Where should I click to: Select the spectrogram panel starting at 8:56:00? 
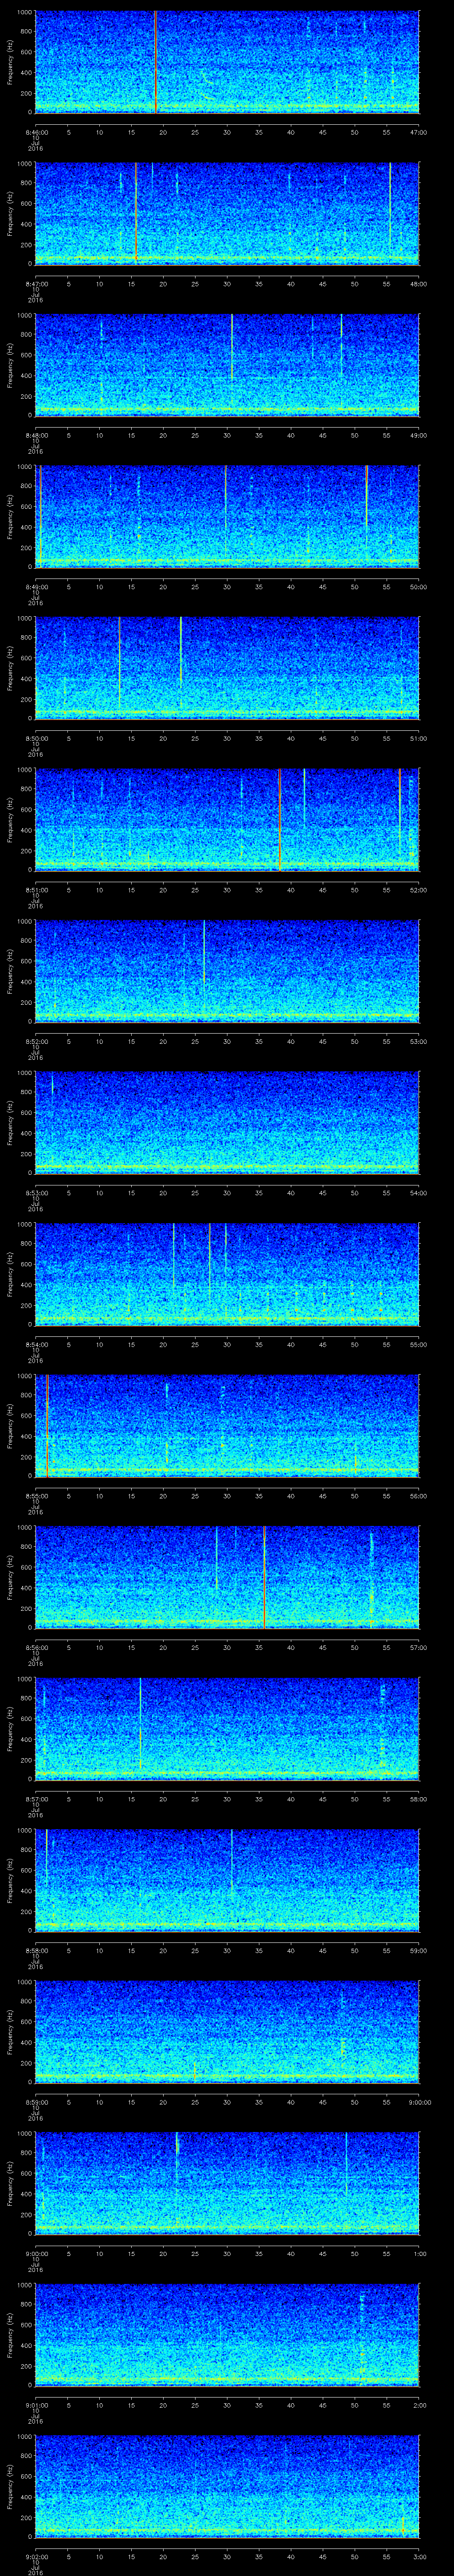(227, 1577)
